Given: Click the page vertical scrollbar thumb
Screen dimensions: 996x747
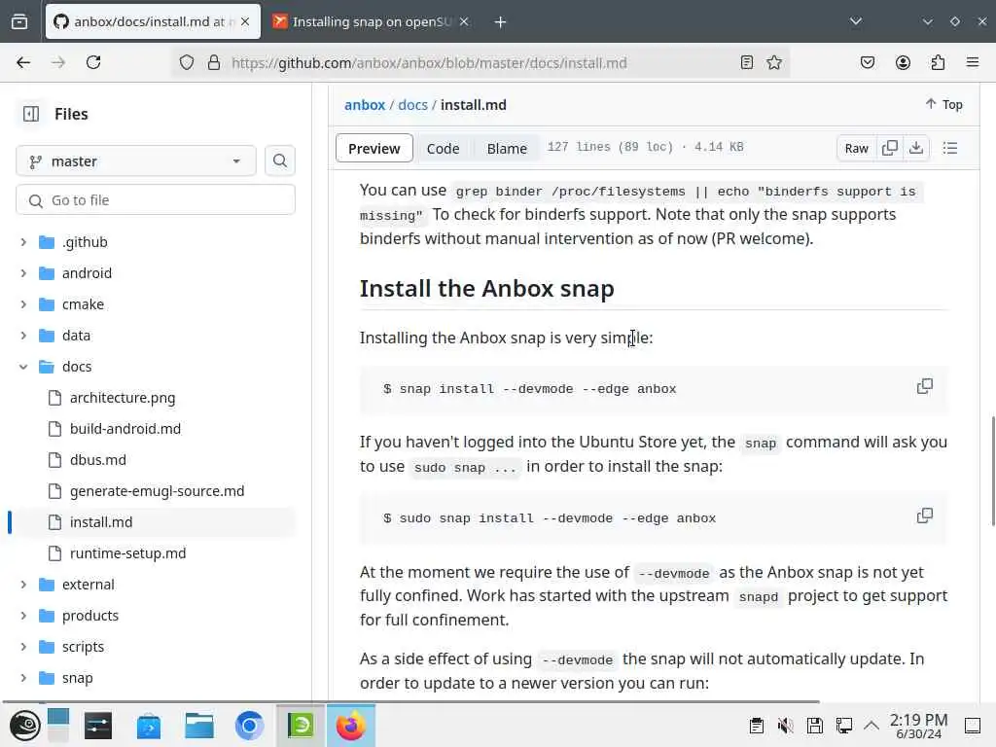Looking at the screenshot, I should click(x=993, y=471).
